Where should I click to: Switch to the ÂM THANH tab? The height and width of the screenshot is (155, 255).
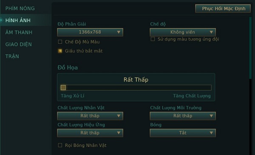19,32
